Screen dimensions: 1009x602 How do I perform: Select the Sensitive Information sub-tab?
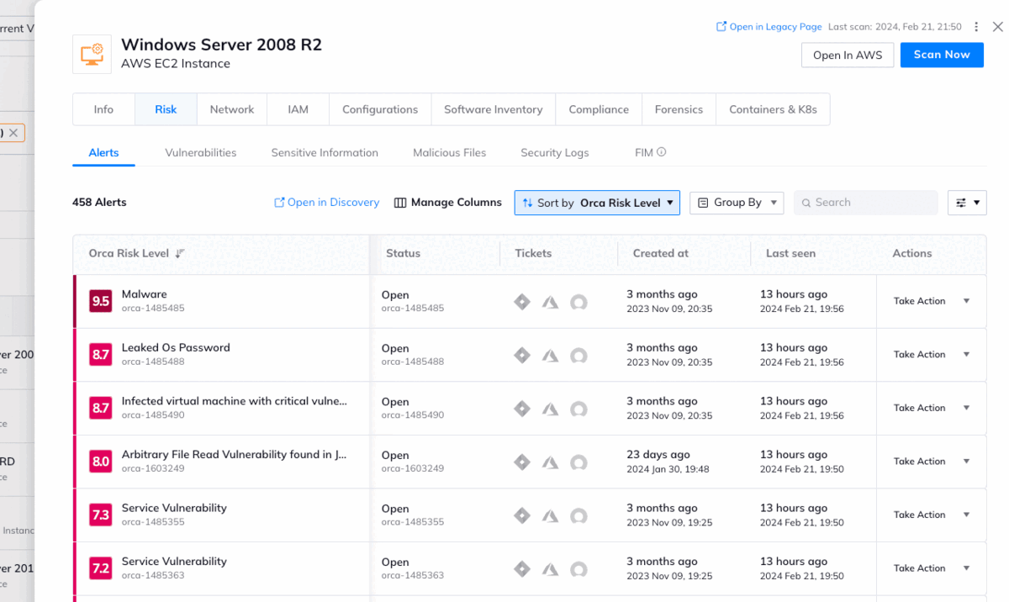point(325,153)
